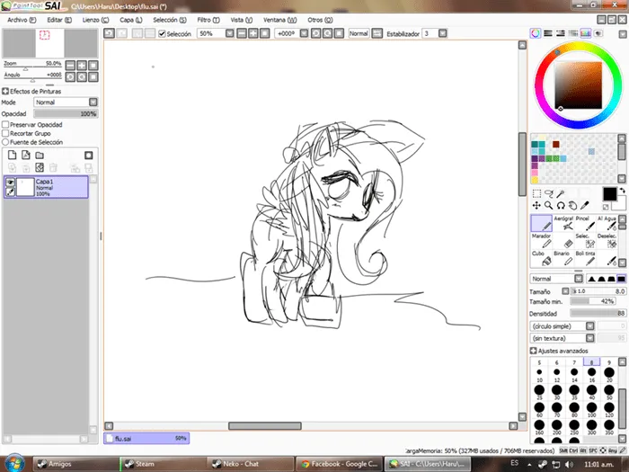Open the Ventana menu
This screenshot has height=472, width=629.
[x=280, y=20]
